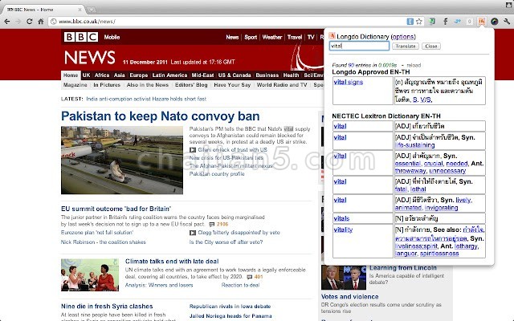514x321 pixels.
Task: Open 'EU summit outcome bad for Britain' story
Action: [116, 209]
